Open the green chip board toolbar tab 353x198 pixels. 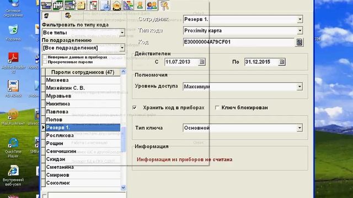pyautogui.click(x=58, y=5)
